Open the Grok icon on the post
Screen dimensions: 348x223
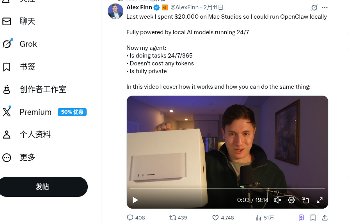(x=314, y=7)
